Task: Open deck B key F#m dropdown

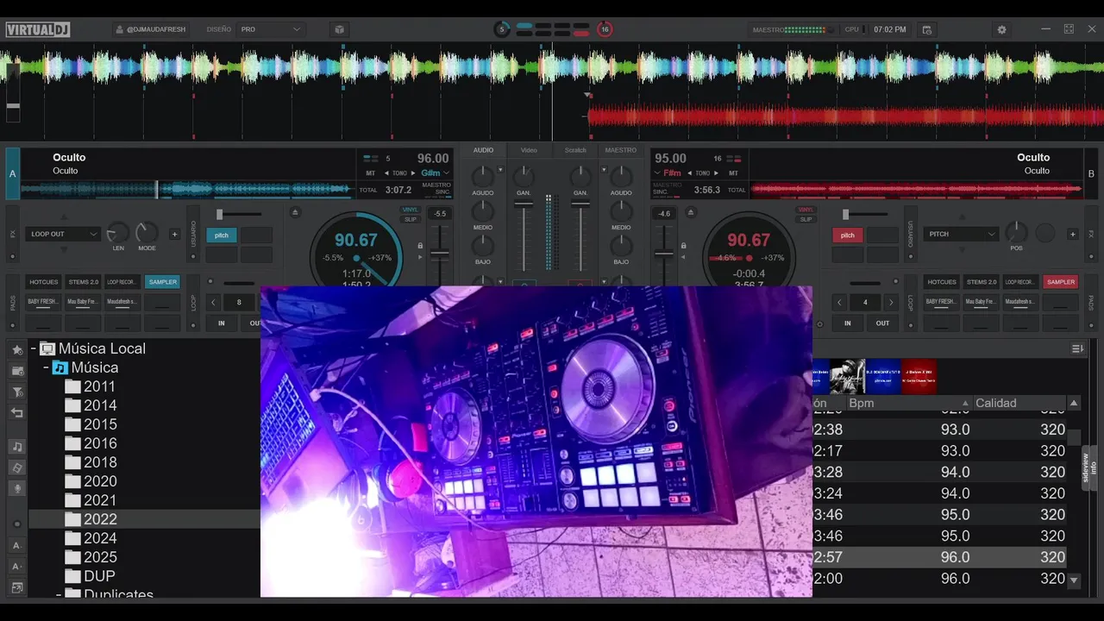Action: click(x=668, y=172)
